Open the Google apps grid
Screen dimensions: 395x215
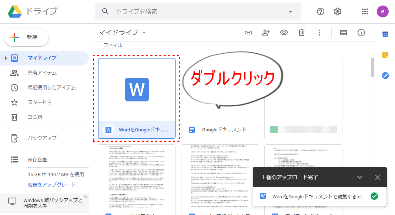pyautogui.click(x=365, y=11)
